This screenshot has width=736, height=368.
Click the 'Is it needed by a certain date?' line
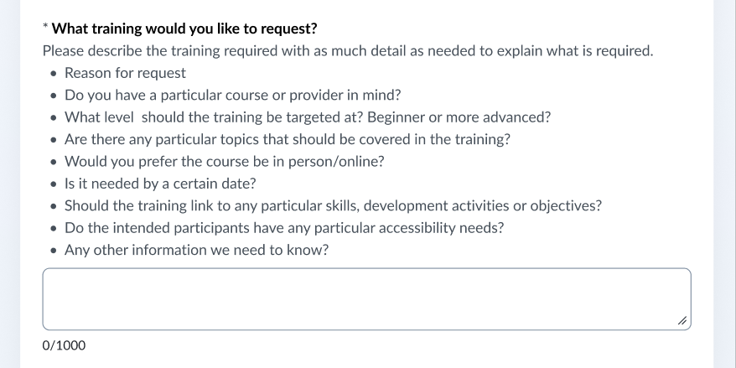click(160, 184)
